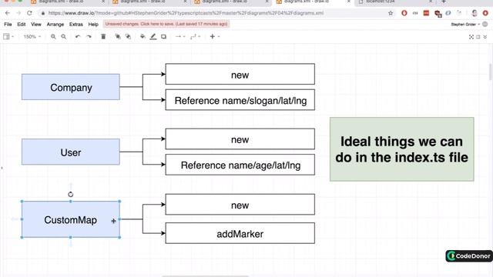Bring selected shape to front
The height and width of the screenshot is (277, 493).
[x=118, y=37]
